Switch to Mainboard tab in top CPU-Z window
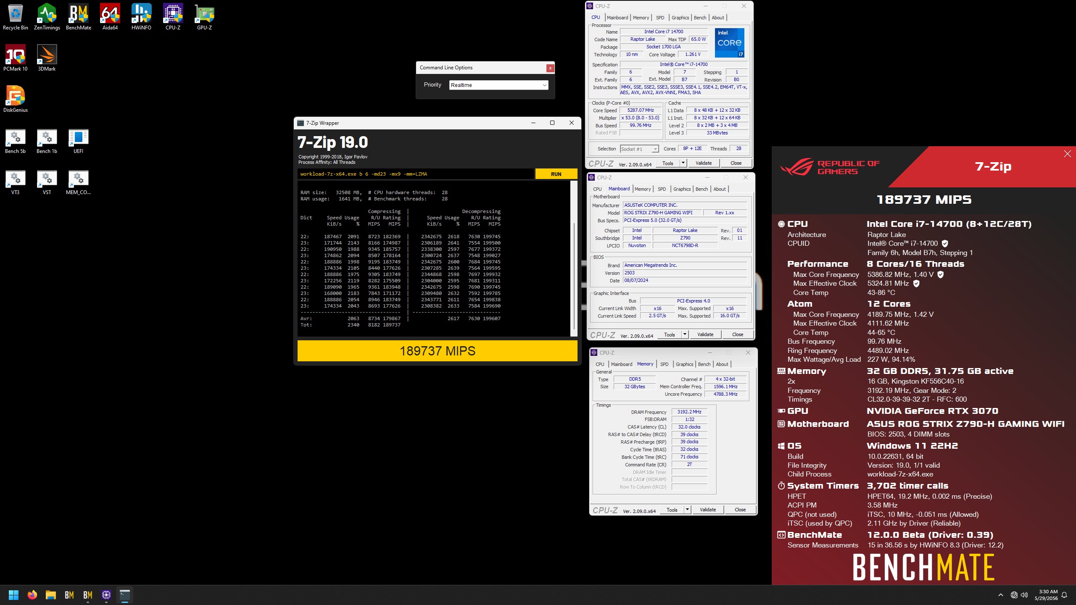 617,18
